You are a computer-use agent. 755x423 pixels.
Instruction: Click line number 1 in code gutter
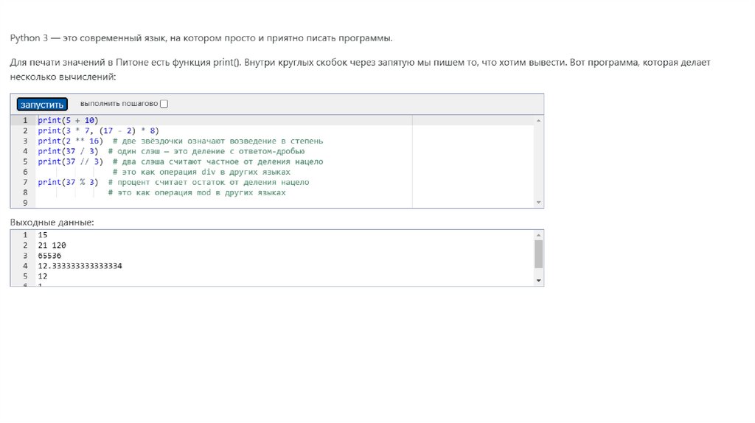(25, 120)
